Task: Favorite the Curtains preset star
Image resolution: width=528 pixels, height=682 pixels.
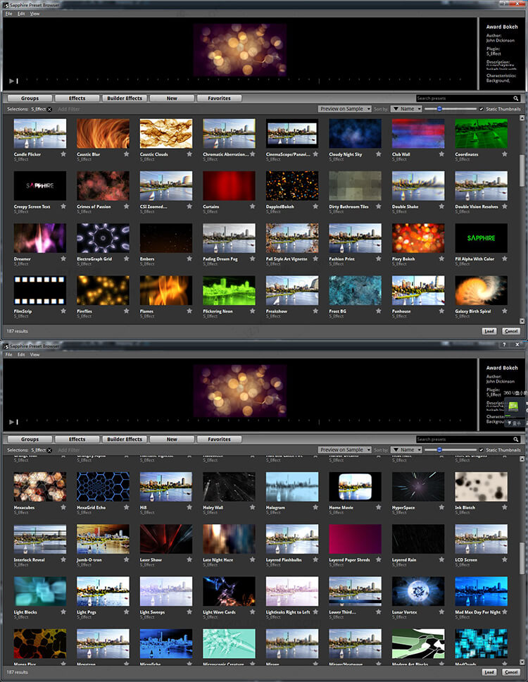Action: pos(253,206)
